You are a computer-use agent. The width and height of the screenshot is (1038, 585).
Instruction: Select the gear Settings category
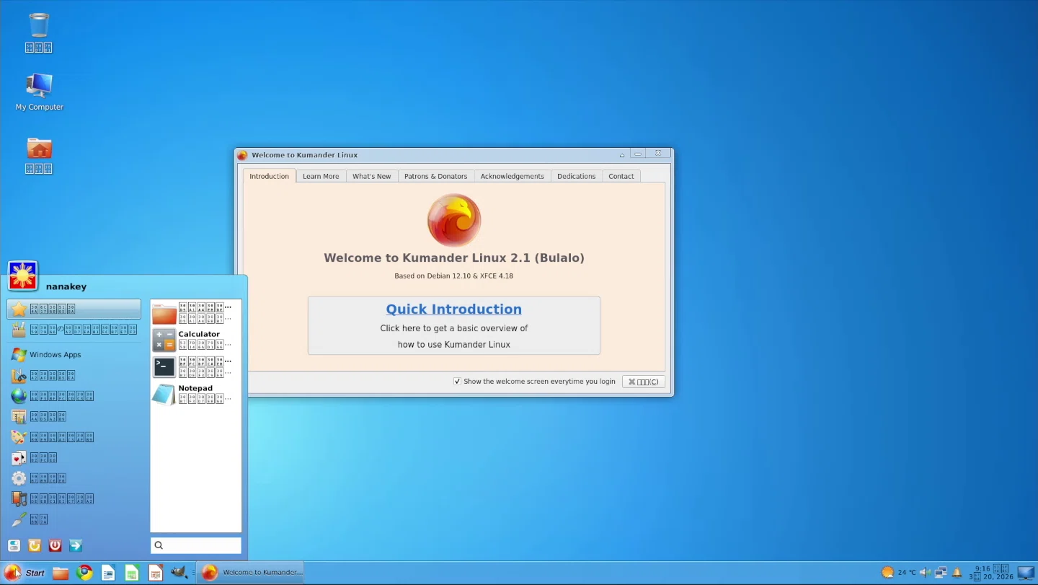tap(74, 478)
